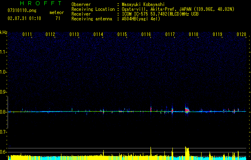The width and height of the screenshot is (251, 160).
Task: Click the 0112 time marker
Action: click(50, 34)
